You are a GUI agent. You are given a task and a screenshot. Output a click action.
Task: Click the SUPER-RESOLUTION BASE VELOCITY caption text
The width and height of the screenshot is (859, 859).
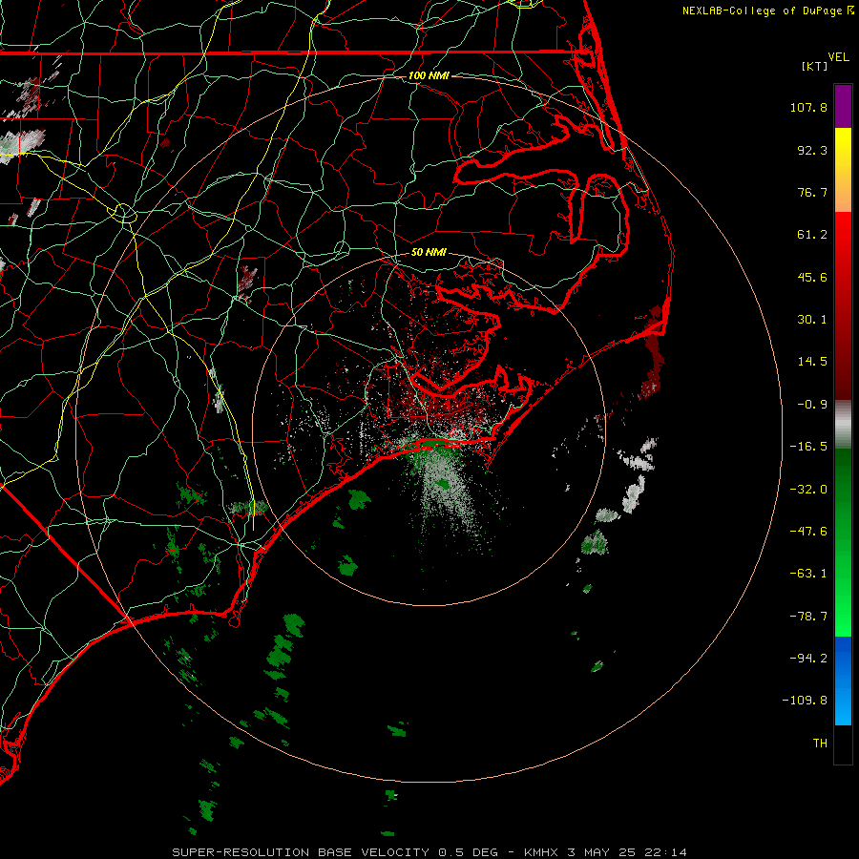click(301, 852)
